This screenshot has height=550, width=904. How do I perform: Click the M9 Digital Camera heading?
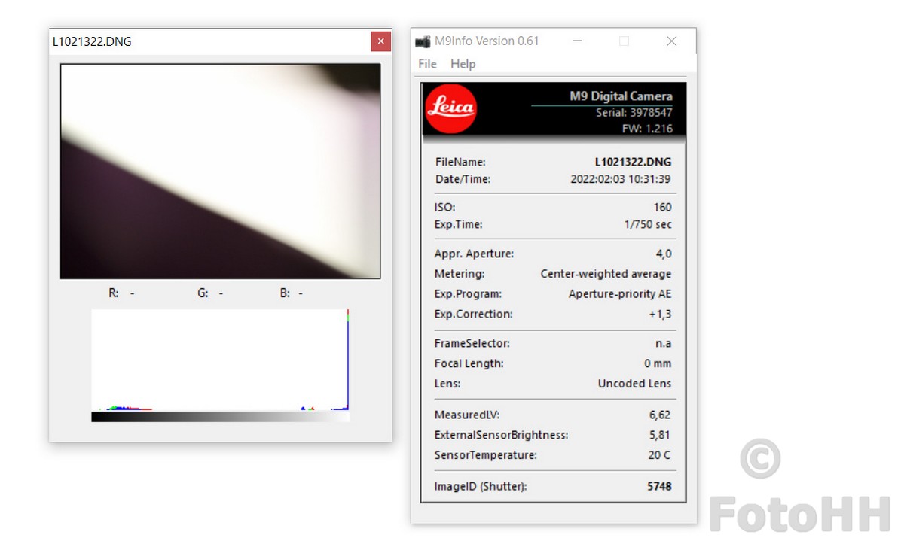point(621,96)
